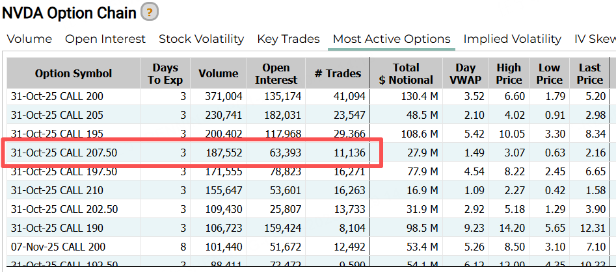The width and height of the screenshot is (616, 272).
Task: Sort by the Volume column header
Action: point(219,73)
